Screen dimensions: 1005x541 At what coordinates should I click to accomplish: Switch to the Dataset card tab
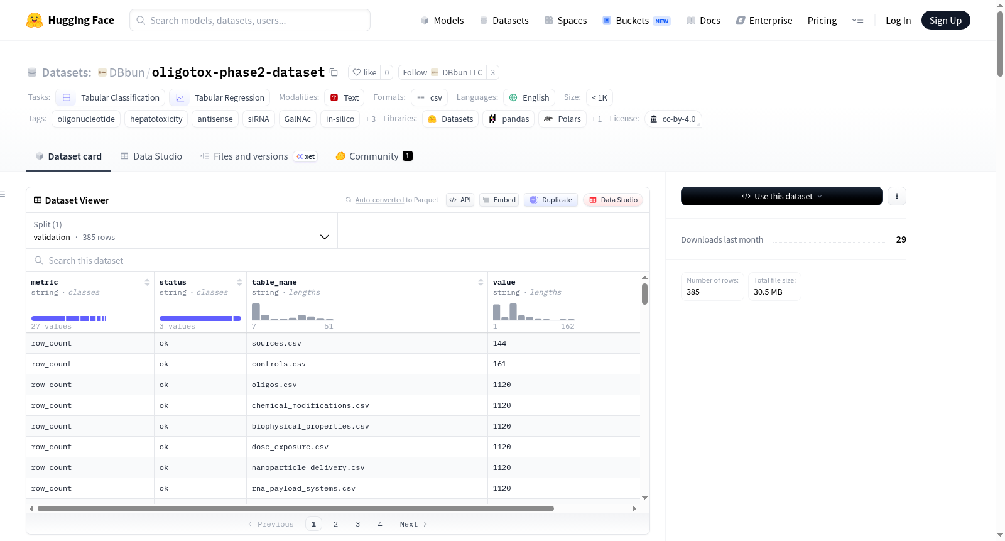coord(68,156)
